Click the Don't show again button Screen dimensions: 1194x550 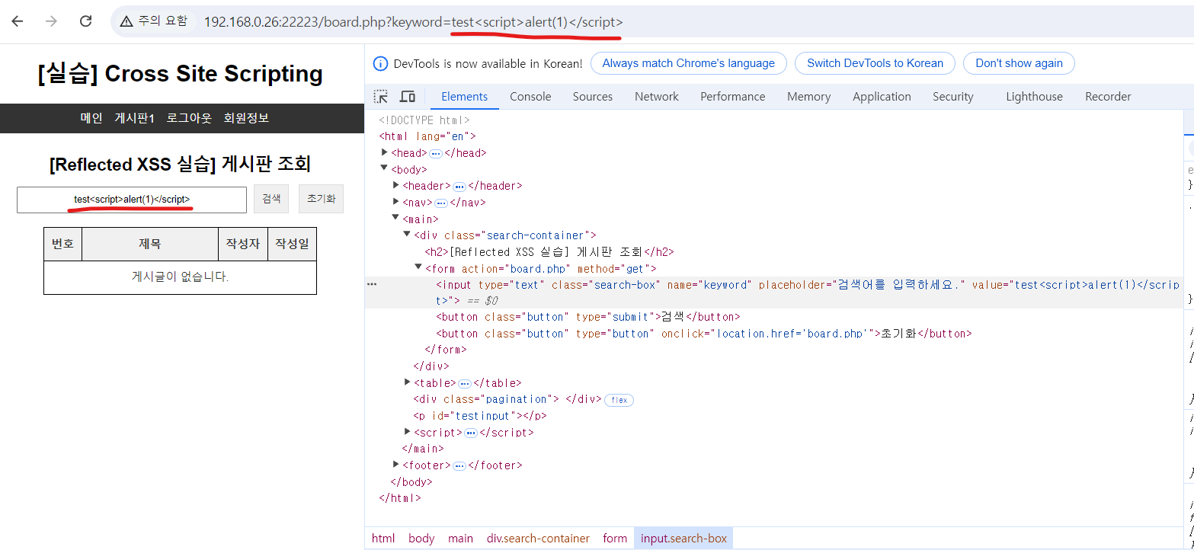point(1019,63)
